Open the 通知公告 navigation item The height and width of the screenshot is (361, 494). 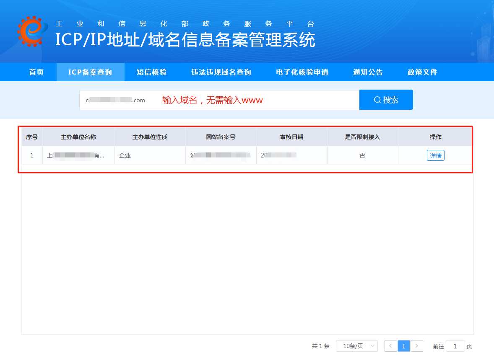368,72
